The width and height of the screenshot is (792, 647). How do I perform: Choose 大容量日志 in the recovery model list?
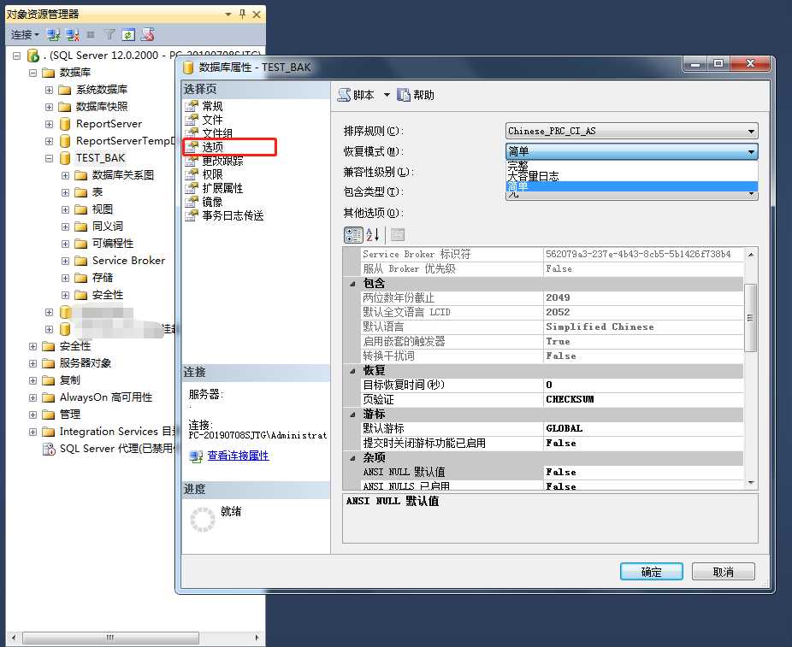pos(631,176)
